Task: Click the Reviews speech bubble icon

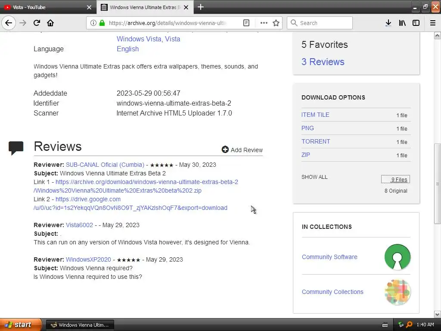Action: tap(16, 148)
